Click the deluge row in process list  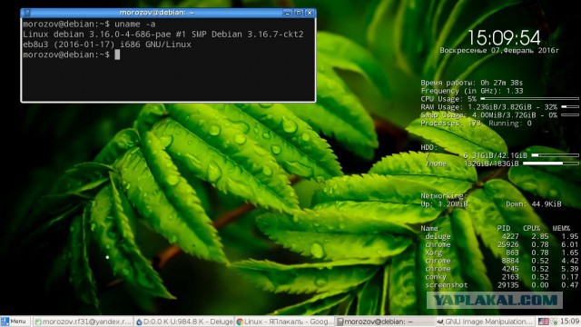501,236
